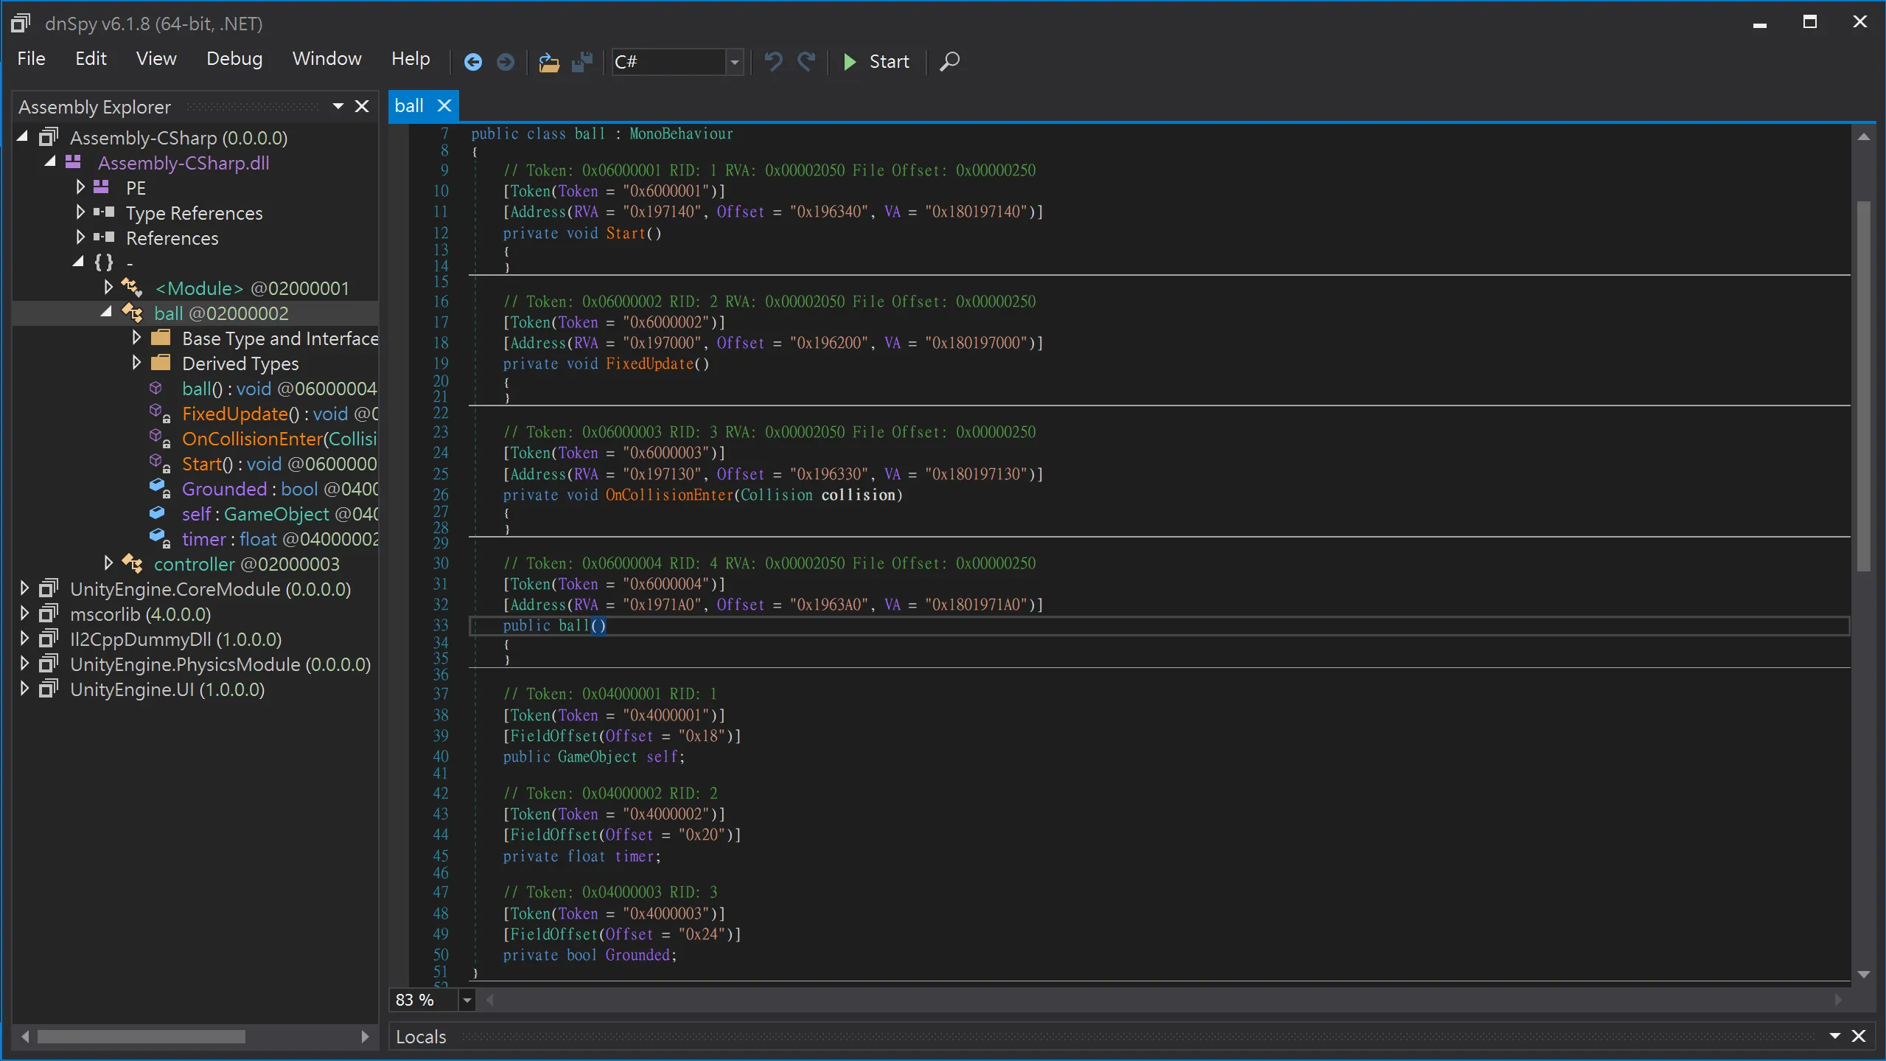Open the Window menu
1886x1061 pixels.
click(326, 59)
